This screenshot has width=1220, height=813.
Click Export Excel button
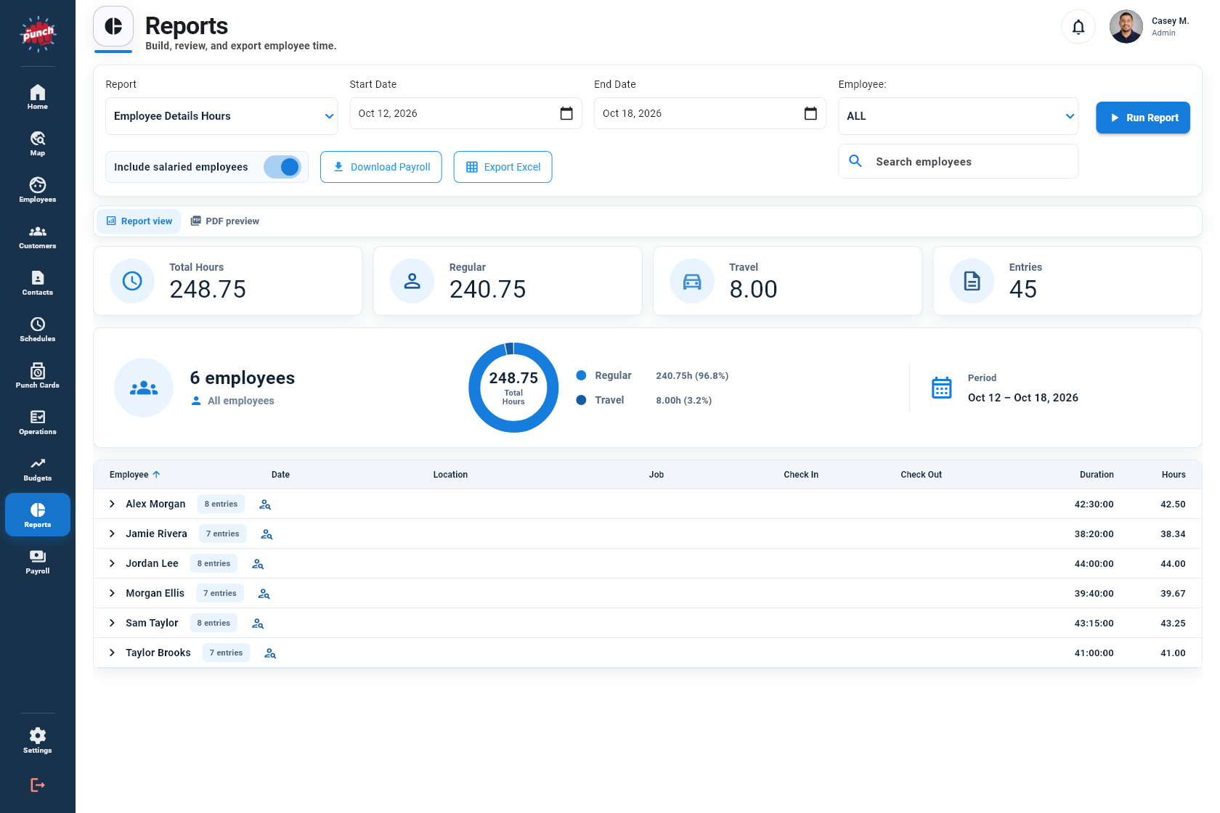[x=503, y=167]
